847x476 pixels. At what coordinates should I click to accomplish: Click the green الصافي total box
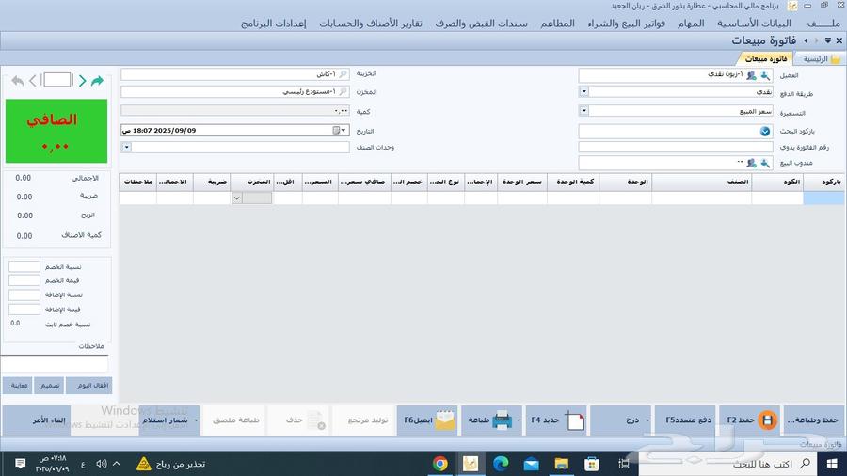tap(56, 131)
